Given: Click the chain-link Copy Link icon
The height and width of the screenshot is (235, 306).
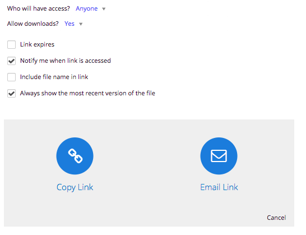Looking at the screenshot, I should point(75,156).
